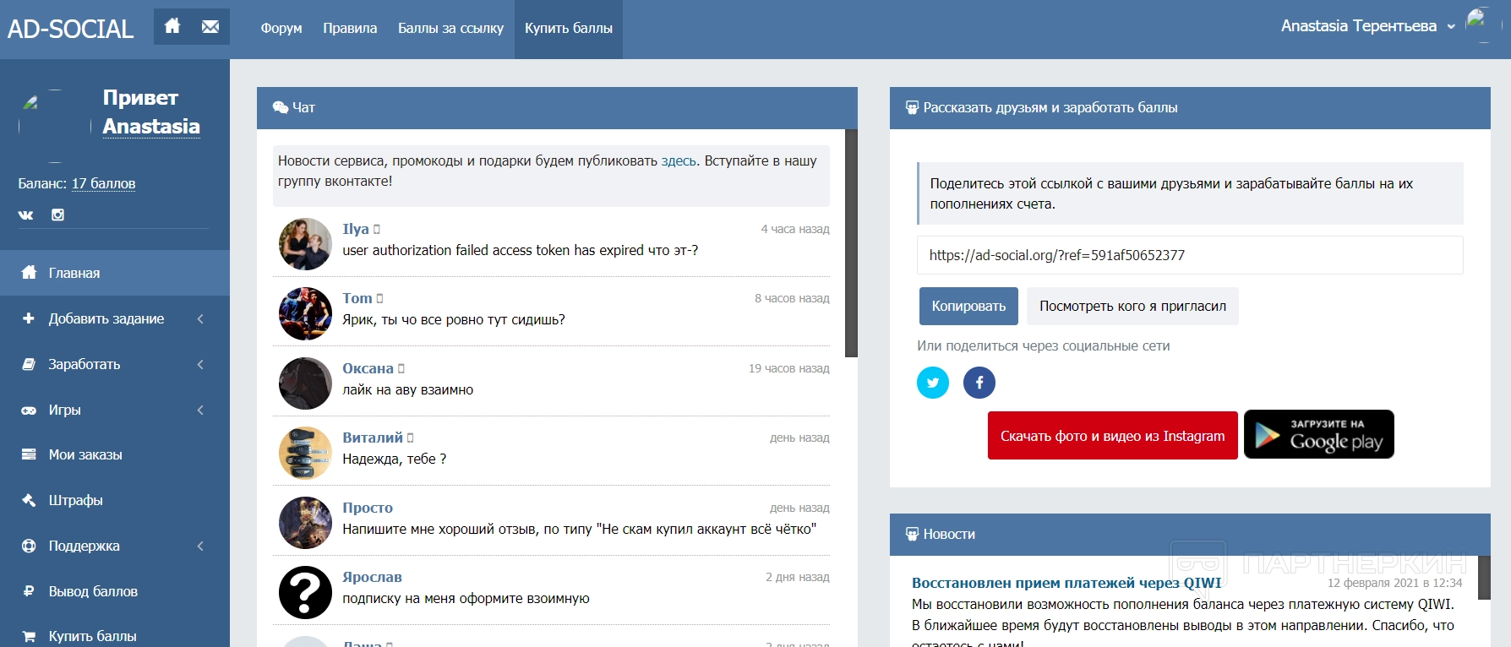The width and height of the screenshot is (1511, 647).
Task: Click the gamepad icon beside Игры
Action: [29, 410]
